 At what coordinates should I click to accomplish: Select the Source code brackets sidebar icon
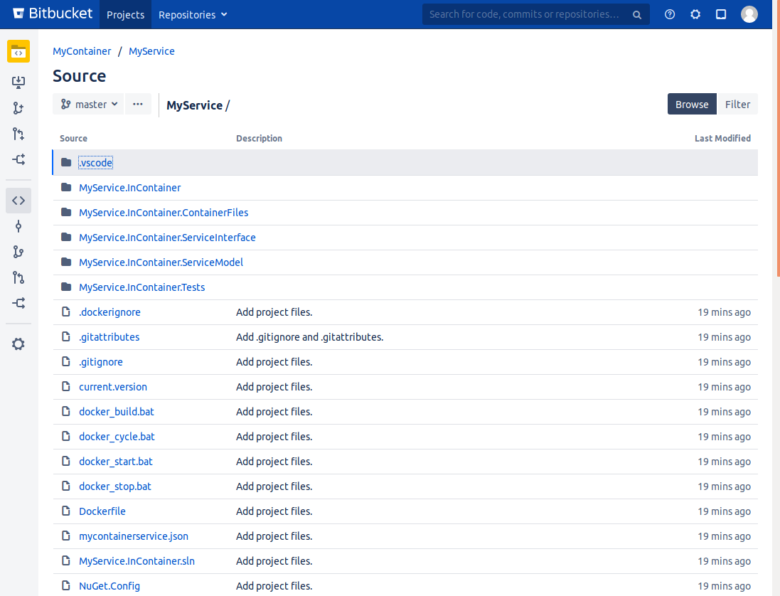tap(18, 201)
